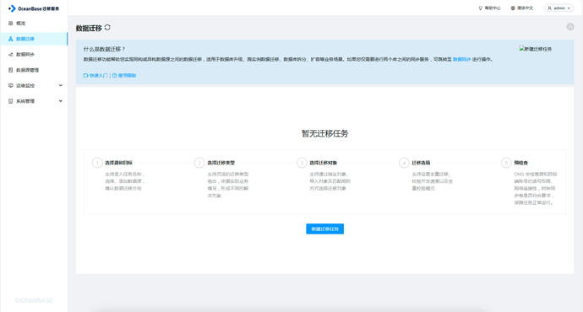This screenshot has width=583, height=312.
Task: Click step 4 title 迁移选项
Action: tap(421, 163)
